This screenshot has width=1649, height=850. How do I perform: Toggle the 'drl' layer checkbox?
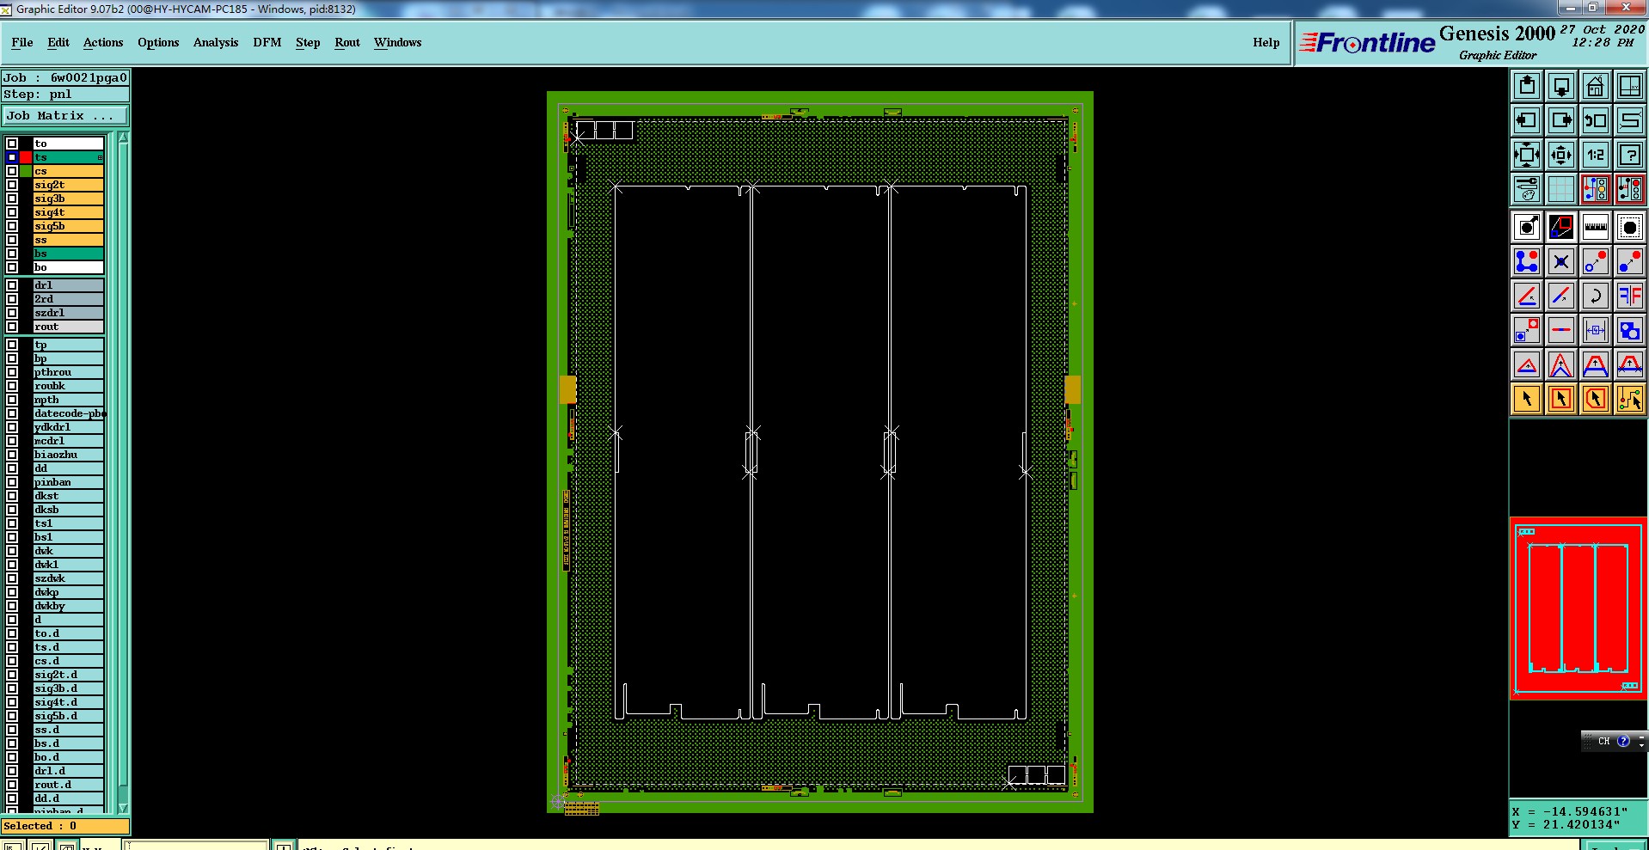(12, 285)
